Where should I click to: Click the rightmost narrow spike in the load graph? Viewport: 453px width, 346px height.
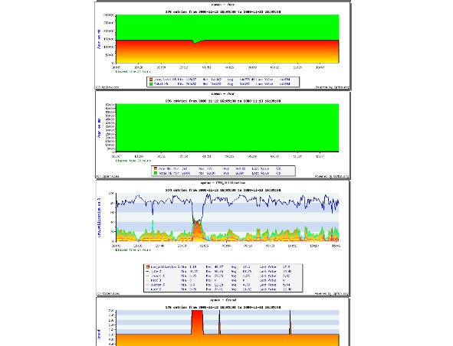tap(290, 322)
